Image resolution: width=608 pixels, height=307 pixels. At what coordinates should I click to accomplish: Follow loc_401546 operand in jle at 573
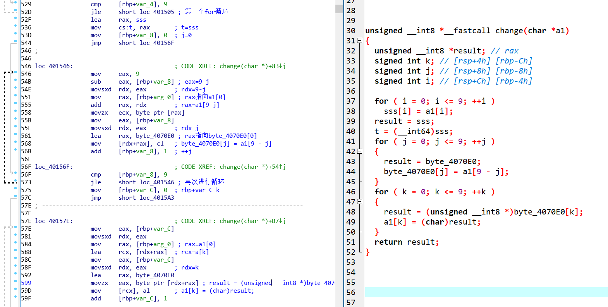click(157, 182)
